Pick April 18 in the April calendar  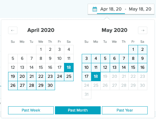click(x=69, y=68)
